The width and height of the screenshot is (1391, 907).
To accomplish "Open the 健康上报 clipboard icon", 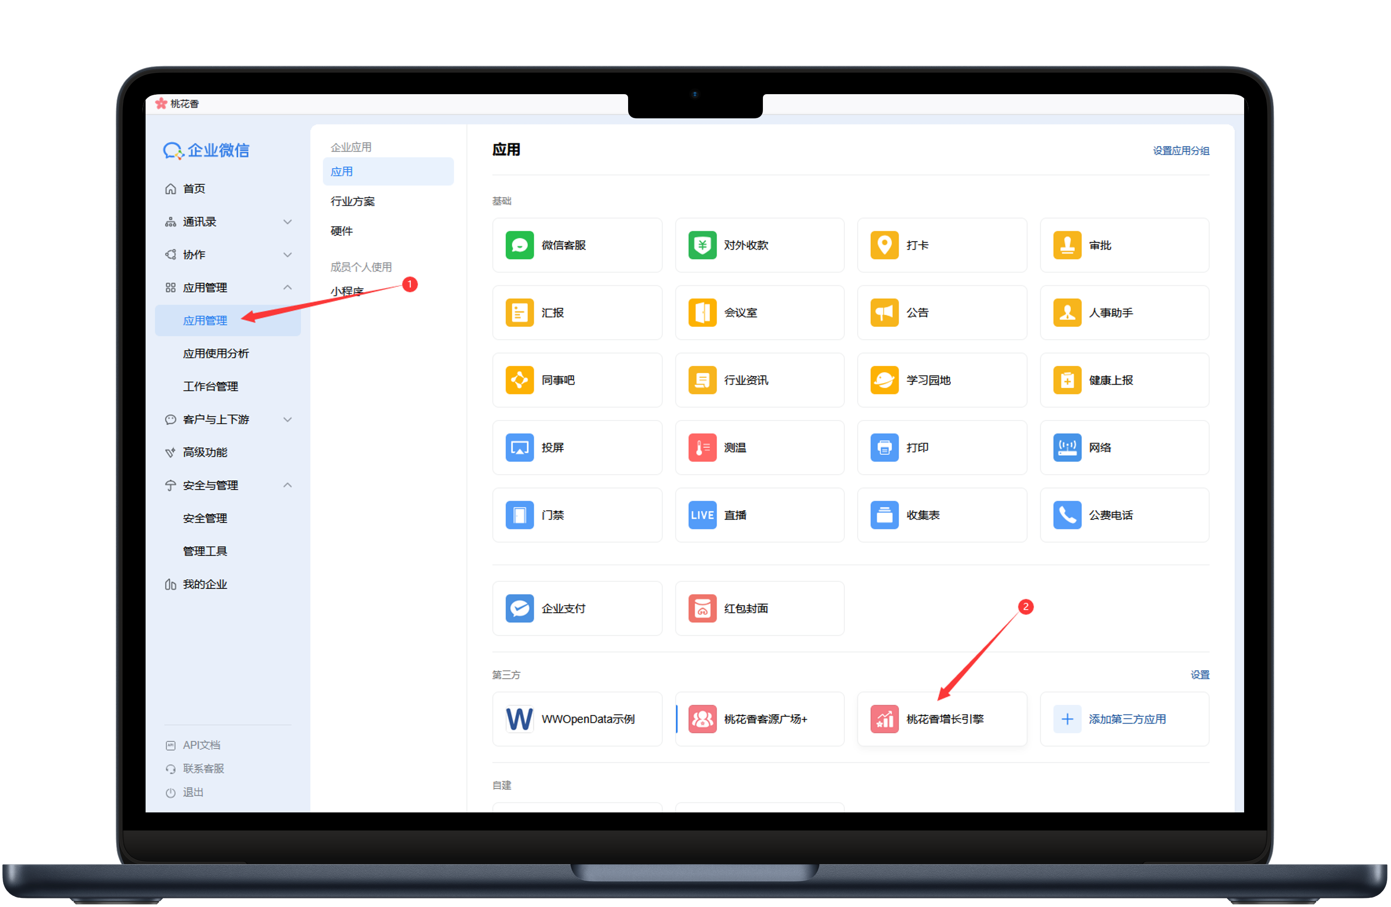I will (x=1066, y=380).
